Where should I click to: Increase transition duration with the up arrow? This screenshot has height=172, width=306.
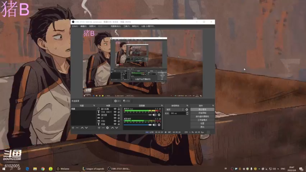(187, 112)
